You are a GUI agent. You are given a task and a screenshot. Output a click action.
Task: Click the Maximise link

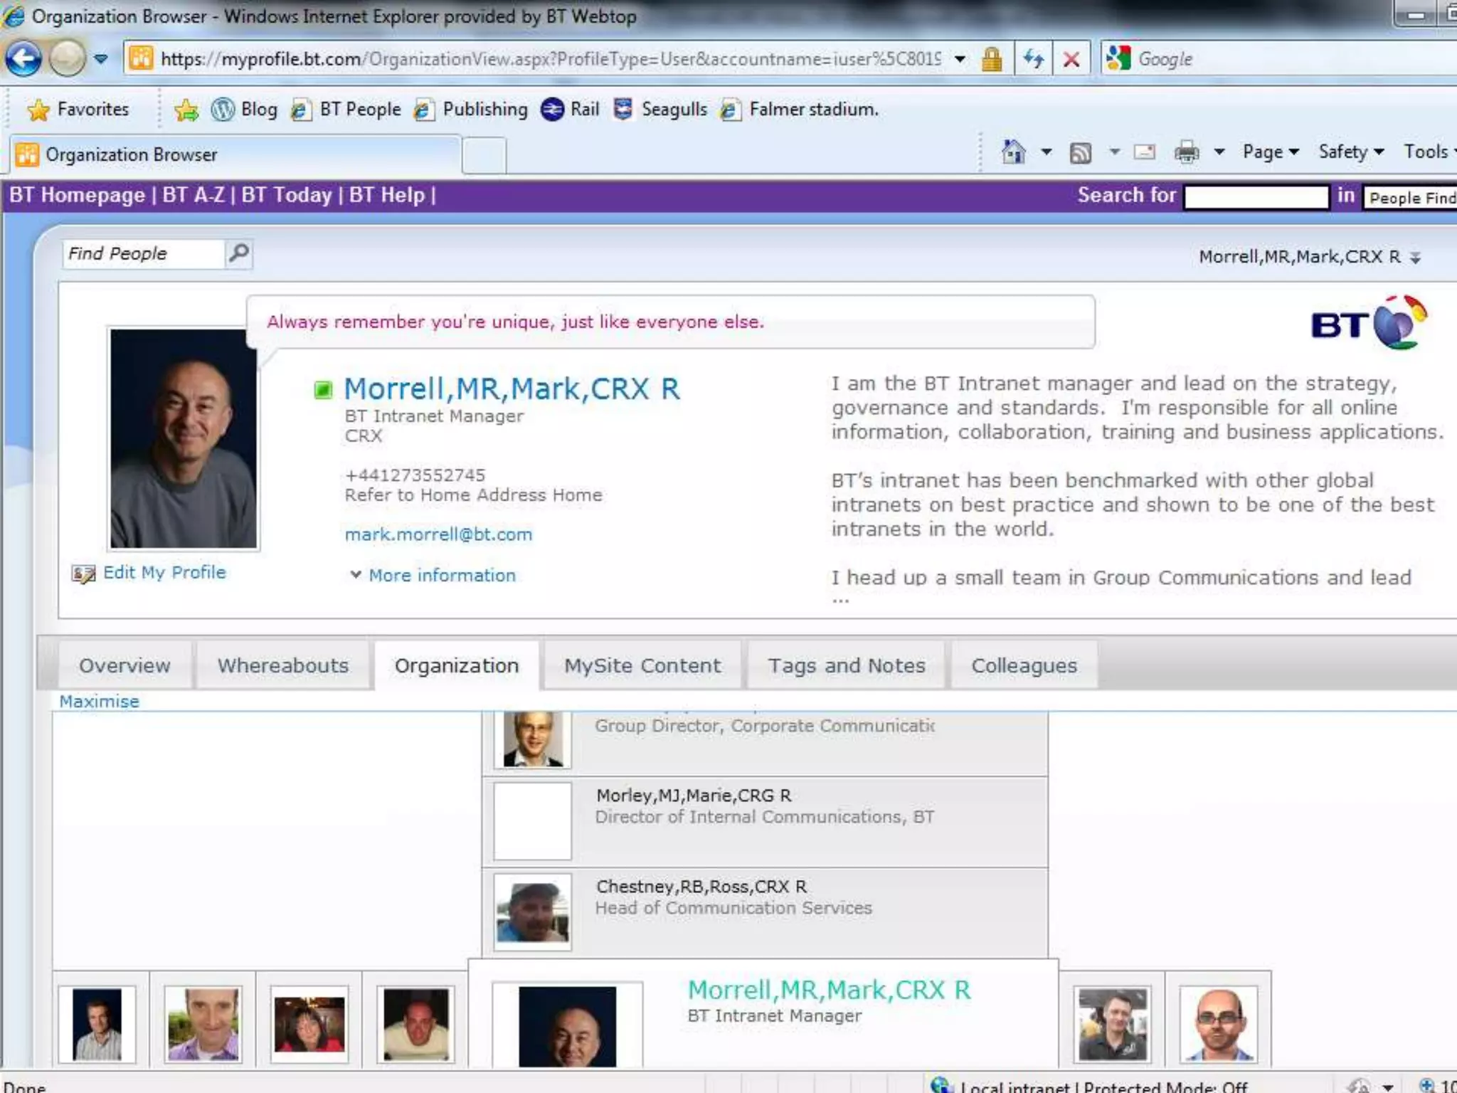99,702
